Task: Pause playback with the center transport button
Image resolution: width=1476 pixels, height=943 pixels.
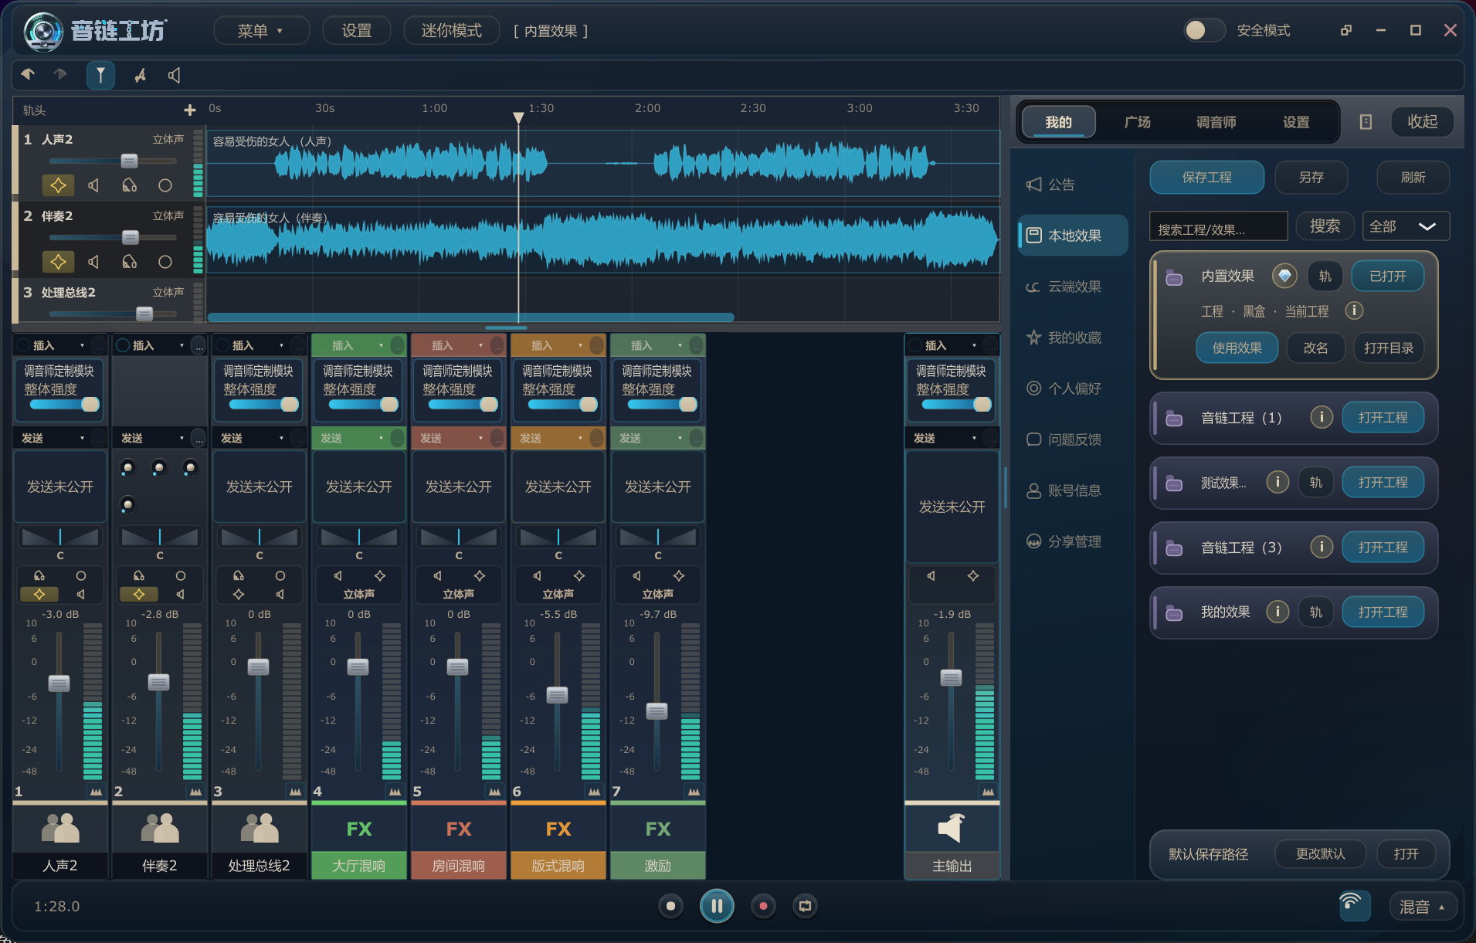Action: tap(717, 906)
